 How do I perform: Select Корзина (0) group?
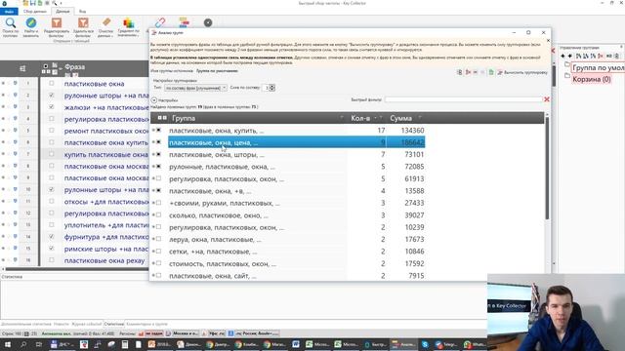(592, 79)
